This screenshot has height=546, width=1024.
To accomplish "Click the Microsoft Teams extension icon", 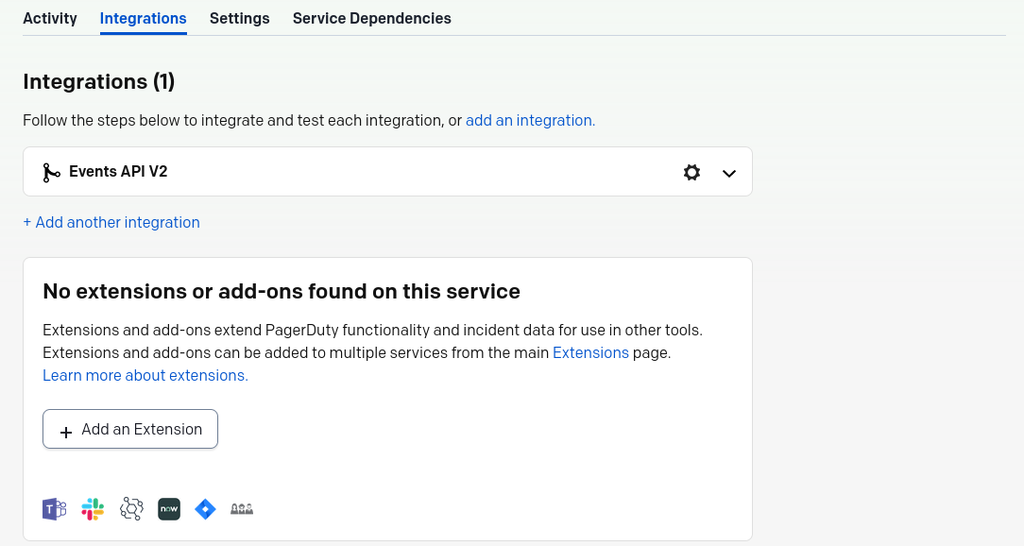I will coord(54,509).
